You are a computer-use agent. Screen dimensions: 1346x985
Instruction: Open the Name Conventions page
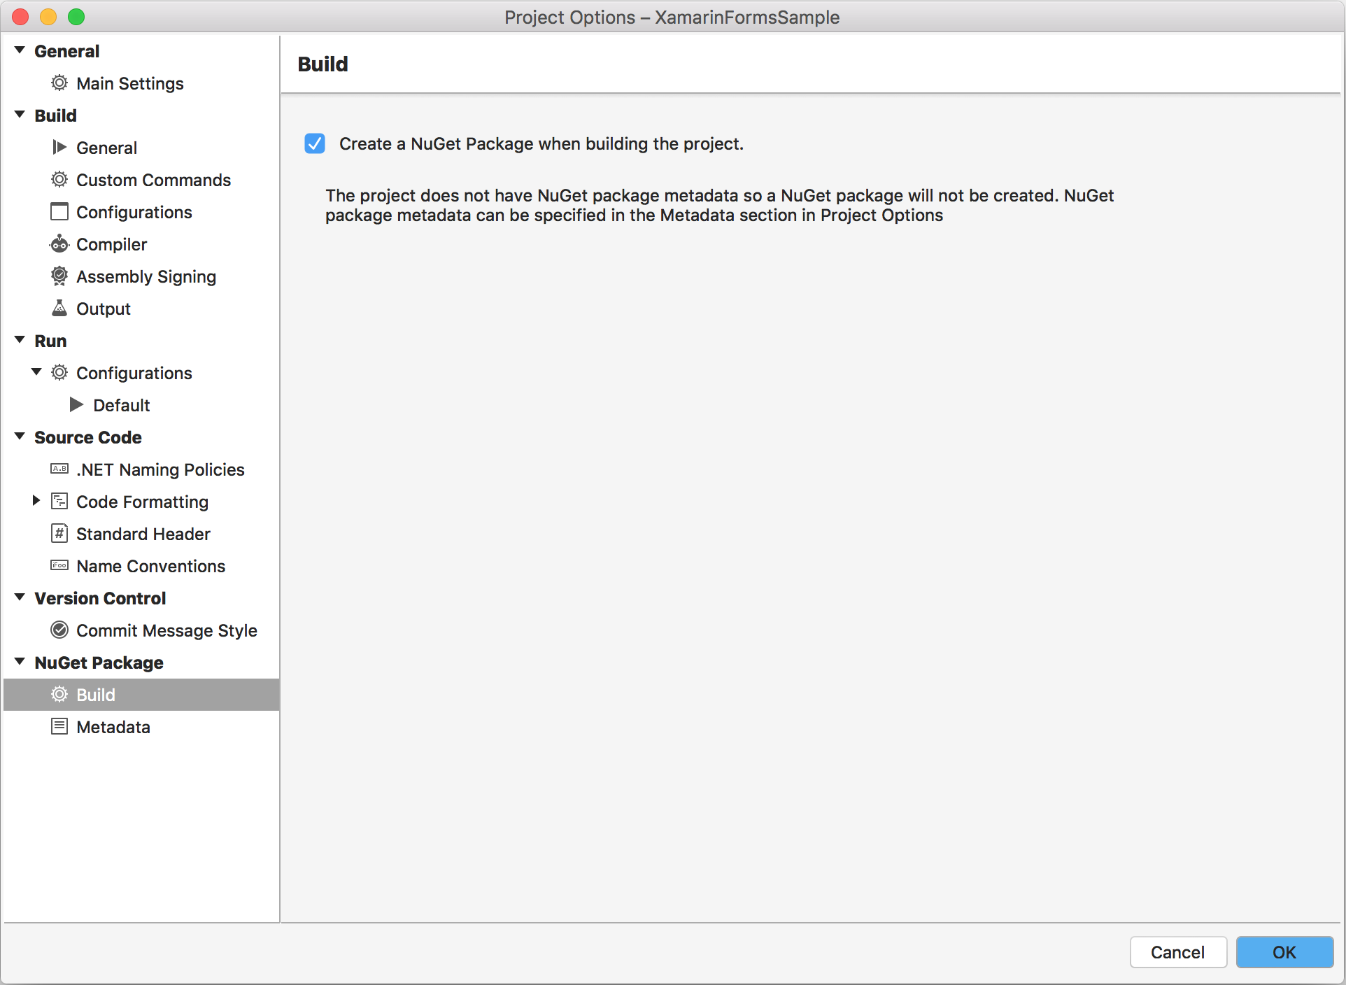tap(150, 566)
